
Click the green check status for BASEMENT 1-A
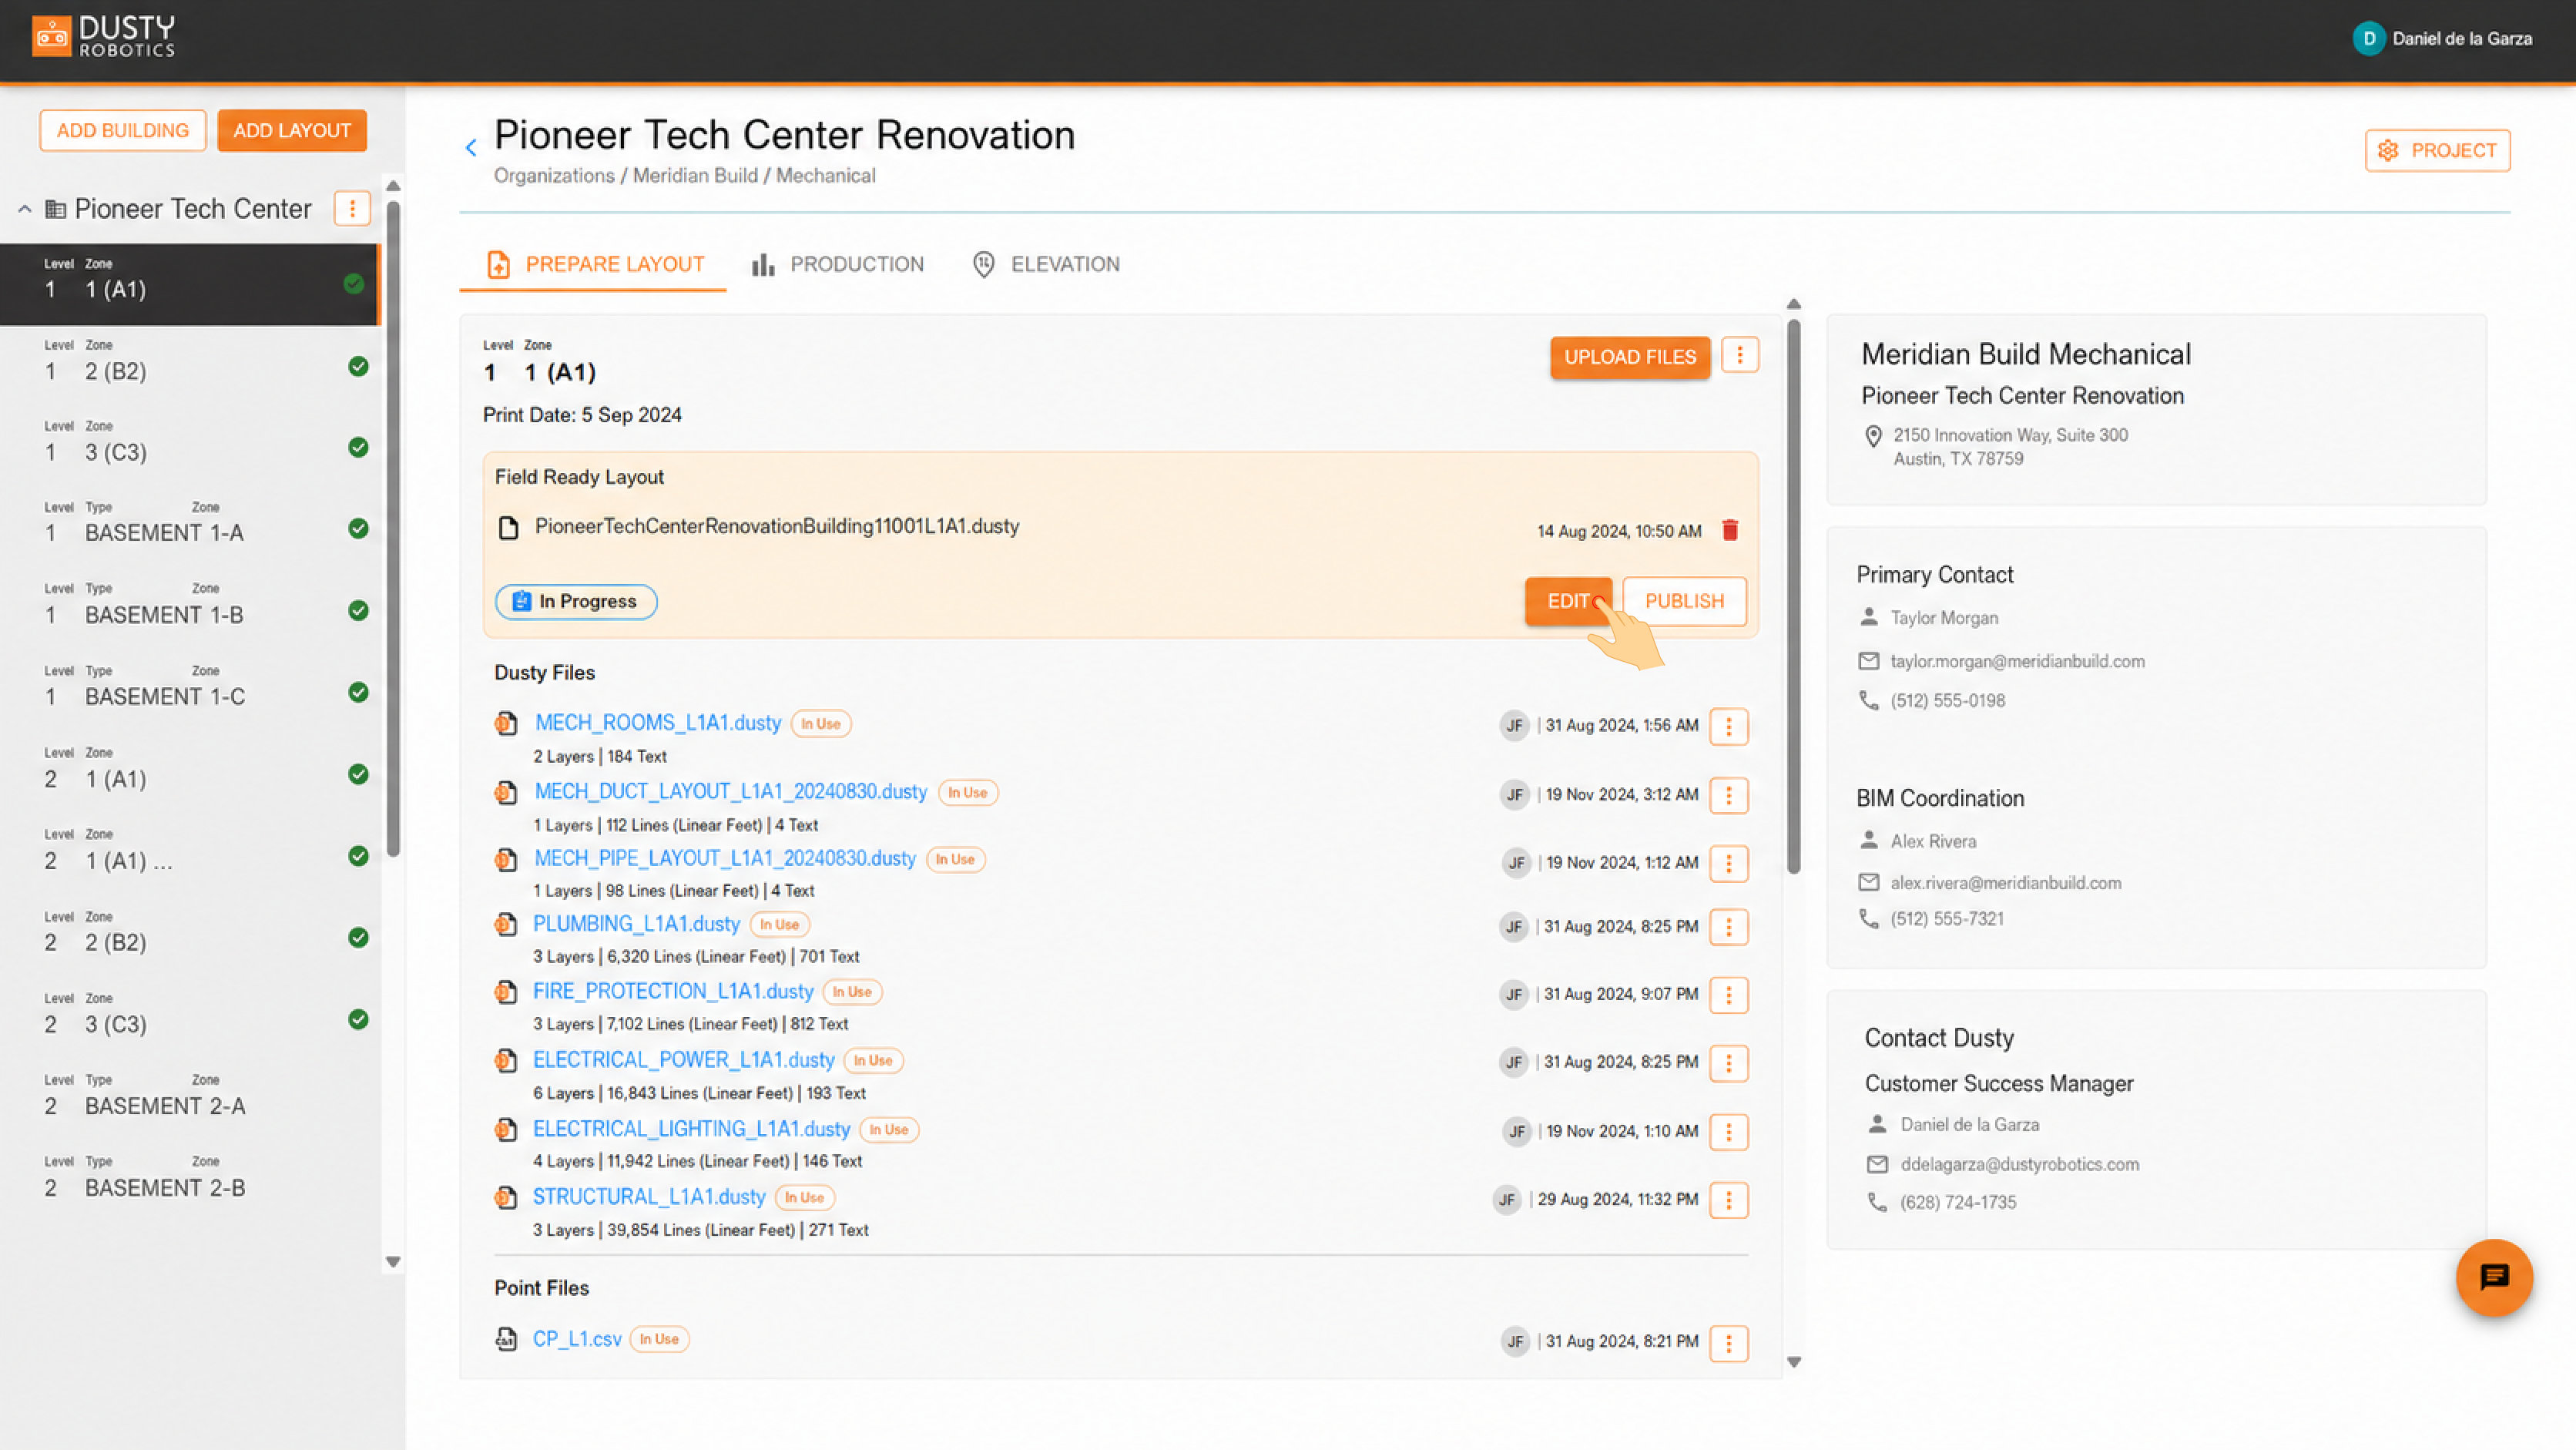pyautogui.click(x=358, y=528)
